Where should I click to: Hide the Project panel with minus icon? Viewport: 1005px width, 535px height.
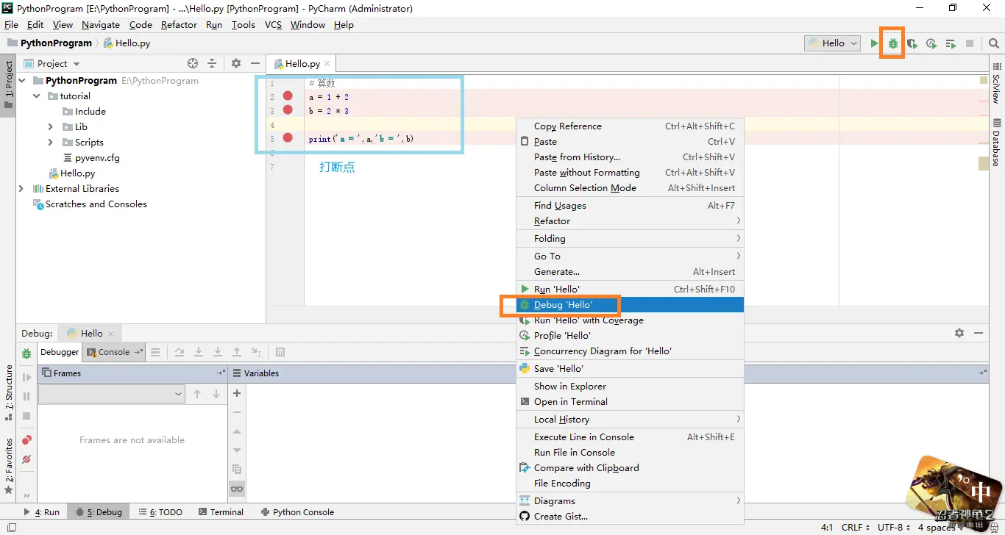click(255, 63)
